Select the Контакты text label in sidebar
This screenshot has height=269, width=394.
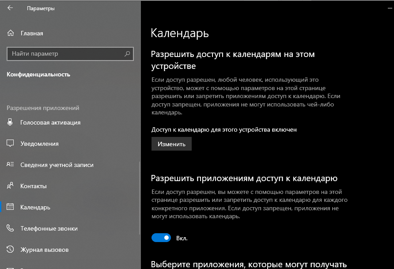[x=34, y=186]
